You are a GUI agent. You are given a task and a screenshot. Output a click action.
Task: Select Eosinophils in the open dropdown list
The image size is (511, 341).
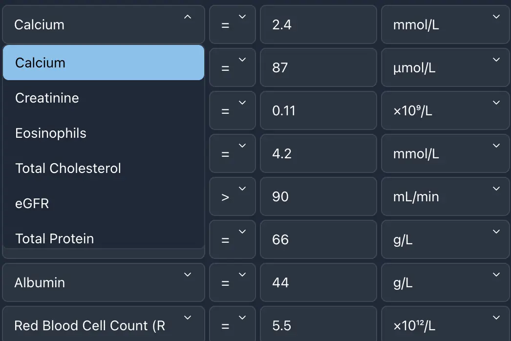tap(51, 133)
